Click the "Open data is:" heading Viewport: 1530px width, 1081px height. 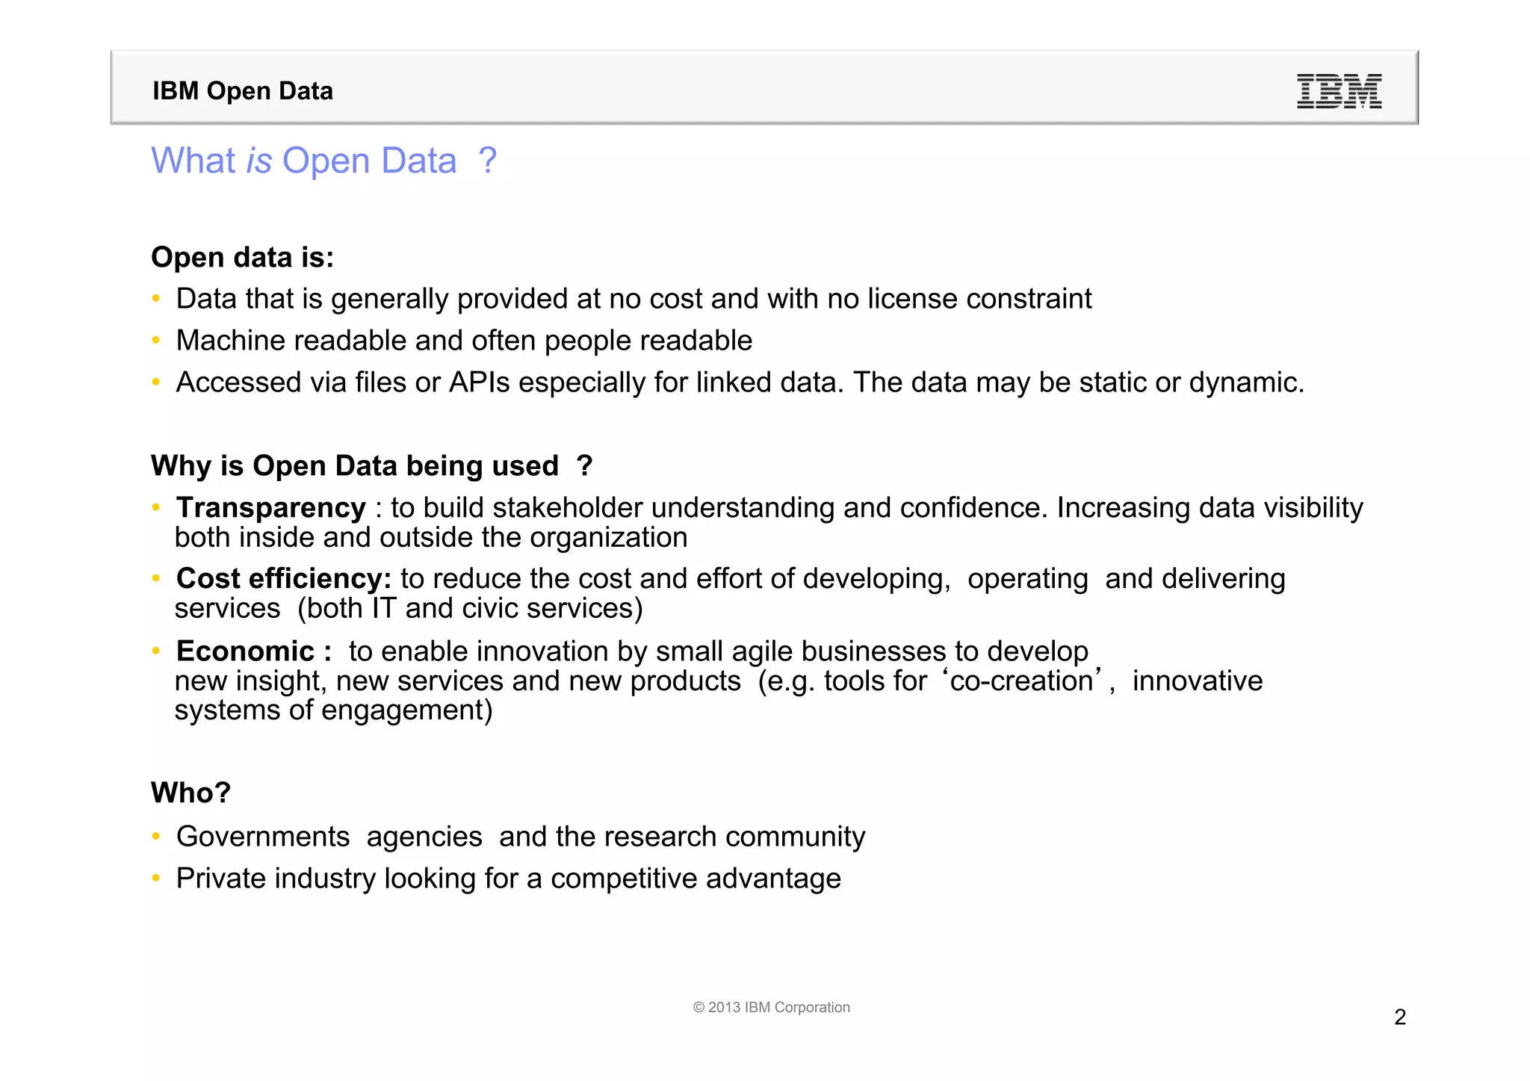pyautogui.click(x=243, y=258)
